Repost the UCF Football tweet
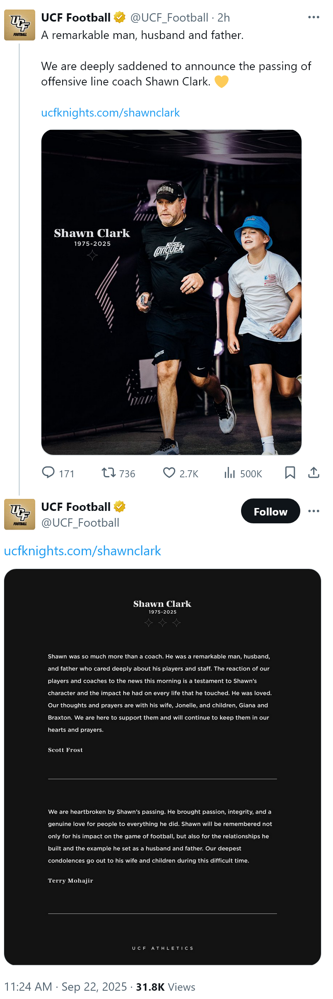Screen dimensions: 333x999 pyautogui.click(x=109, y=473)
